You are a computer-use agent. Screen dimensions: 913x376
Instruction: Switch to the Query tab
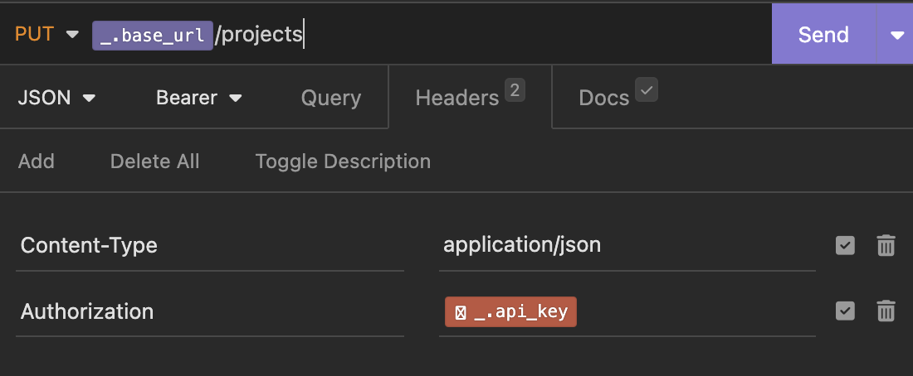point(330,98)
